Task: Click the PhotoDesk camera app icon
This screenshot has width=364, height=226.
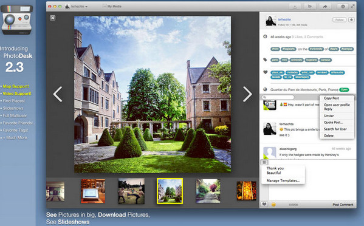Action: [x=16, y=19]
